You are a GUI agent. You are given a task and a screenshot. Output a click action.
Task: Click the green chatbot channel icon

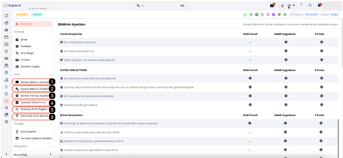pyautogui.click(x=245, y=14)
